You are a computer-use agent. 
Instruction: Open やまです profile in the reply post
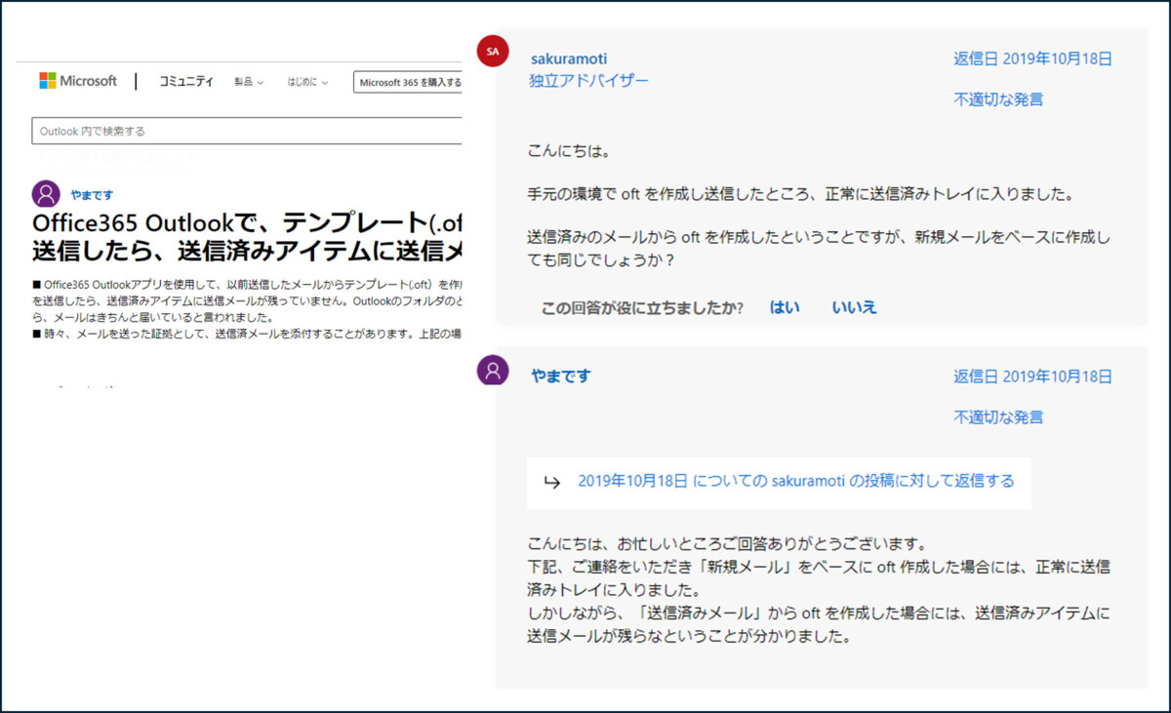560,376
